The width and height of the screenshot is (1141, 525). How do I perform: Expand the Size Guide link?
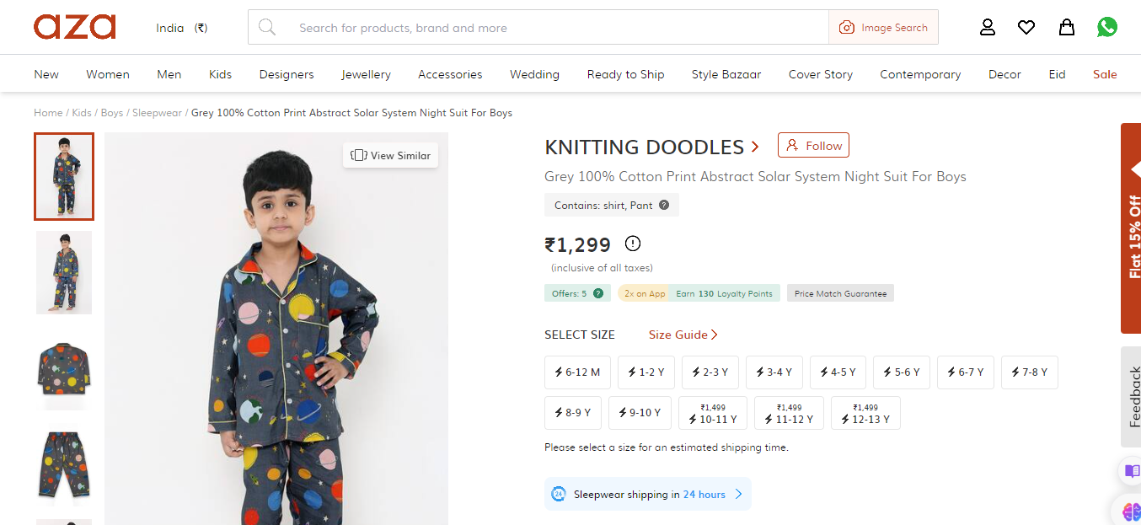683,335
